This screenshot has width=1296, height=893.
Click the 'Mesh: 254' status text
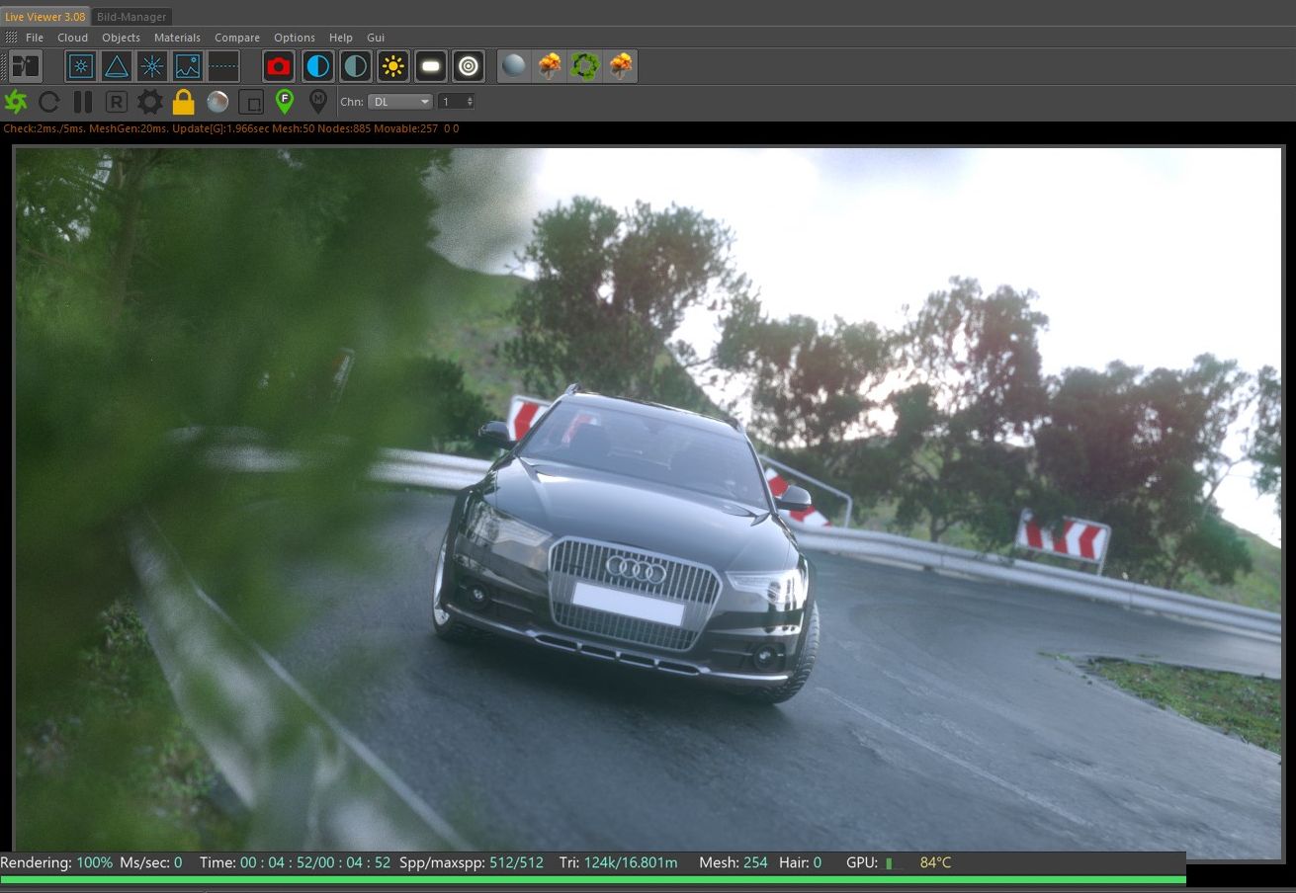(734, 862)
